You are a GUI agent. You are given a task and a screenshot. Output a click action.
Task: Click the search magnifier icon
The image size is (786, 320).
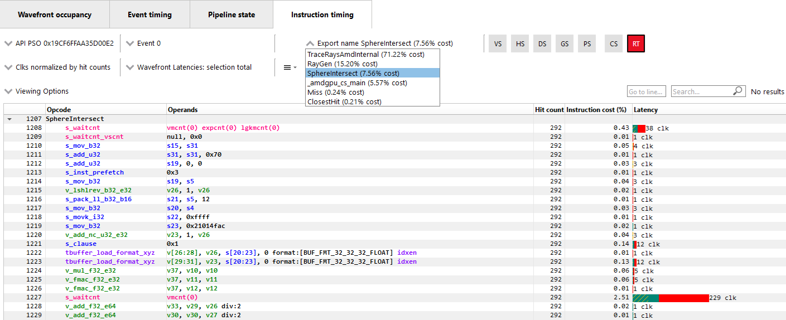point(739,91)
